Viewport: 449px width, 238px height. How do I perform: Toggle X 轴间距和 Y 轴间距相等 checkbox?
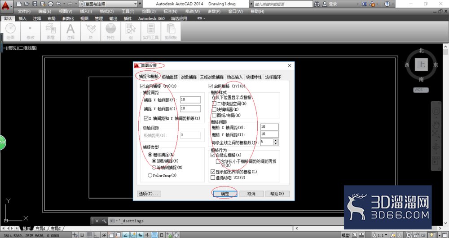[146, 118]
